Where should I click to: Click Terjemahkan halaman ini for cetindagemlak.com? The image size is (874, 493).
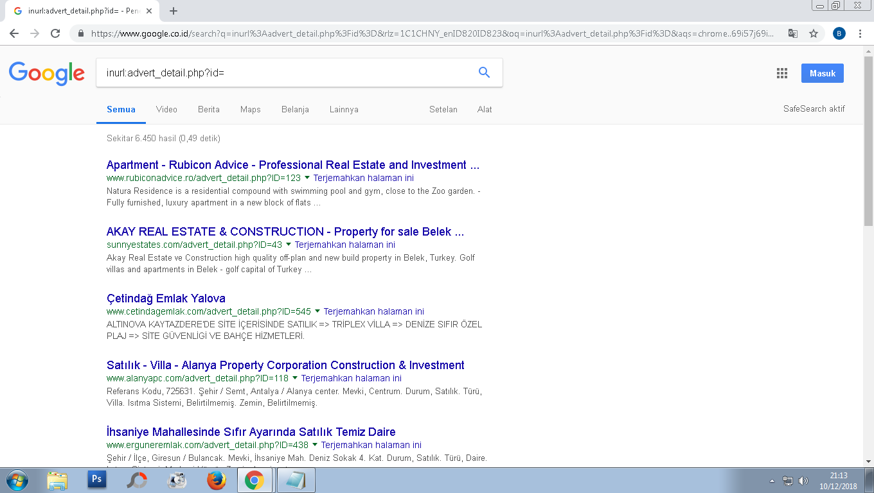(374, 311)
